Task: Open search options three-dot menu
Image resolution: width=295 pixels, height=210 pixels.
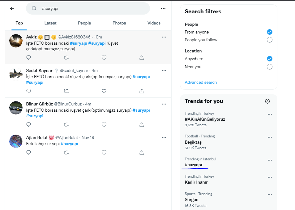Action: pos(163,8)
